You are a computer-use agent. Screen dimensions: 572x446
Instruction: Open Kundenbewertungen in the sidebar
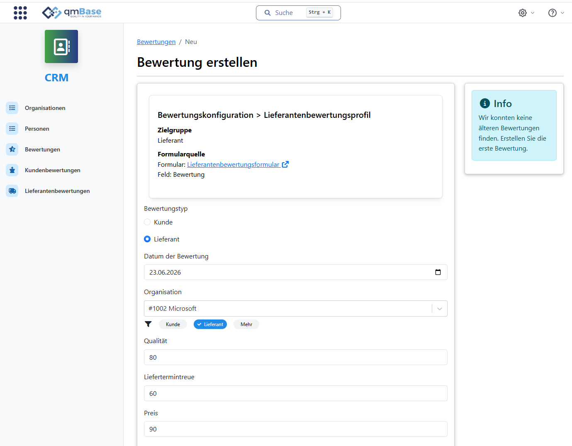coord(53,170)
